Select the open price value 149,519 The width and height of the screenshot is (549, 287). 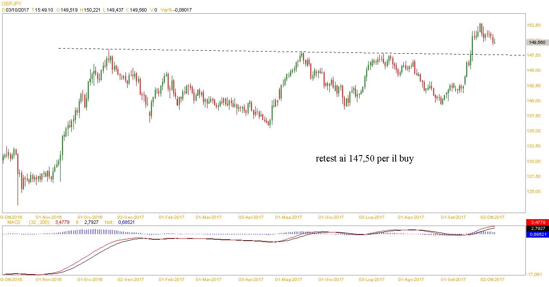click(x=69, y=10)
